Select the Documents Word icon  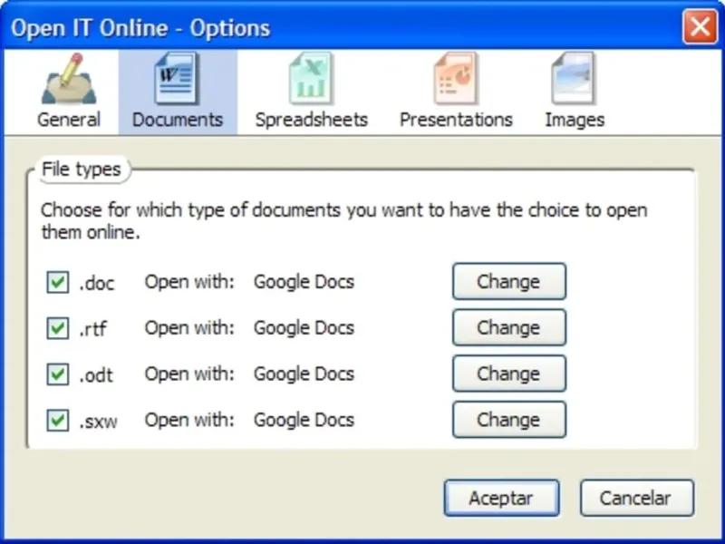(x=178, y=80)
